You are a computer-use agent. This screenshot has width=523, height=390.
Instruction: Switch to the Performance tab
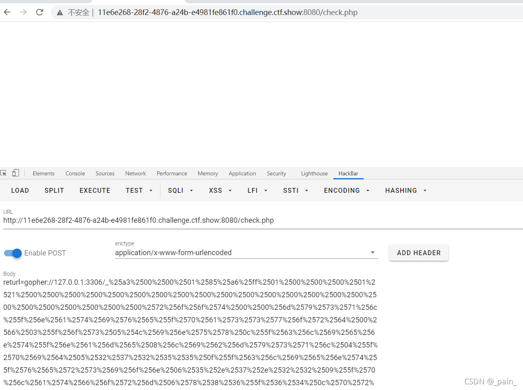coord(172,173)
